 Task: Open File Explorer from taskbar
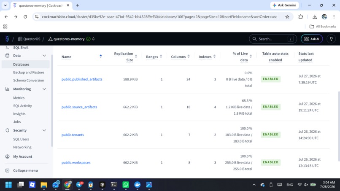(x=44, y=185)
